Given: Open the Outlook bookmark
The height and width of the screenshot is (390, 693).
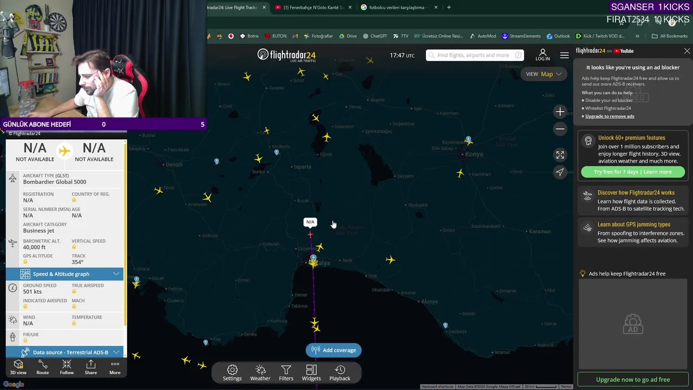Looking at the screenshot, I should pos(558,36).
